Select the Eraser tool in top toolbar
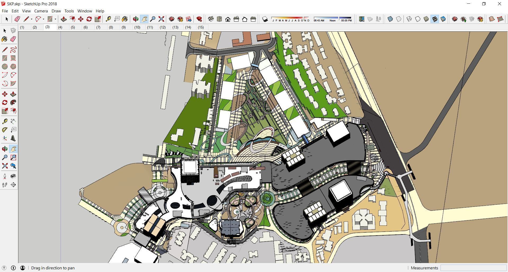This screenshot has width=508, height=272. 17,19
